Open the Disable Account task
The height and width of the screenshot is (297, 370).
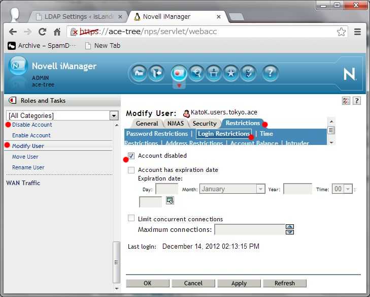tap(32, 125)
